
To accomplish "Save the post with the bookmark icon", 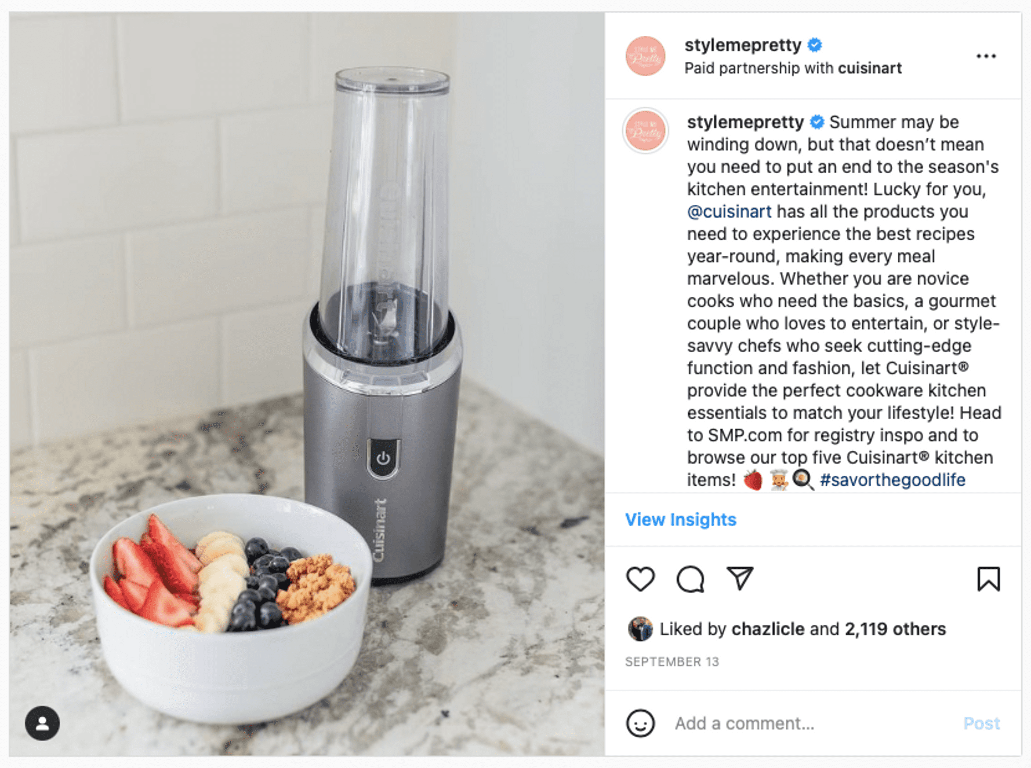I will 989,579.
